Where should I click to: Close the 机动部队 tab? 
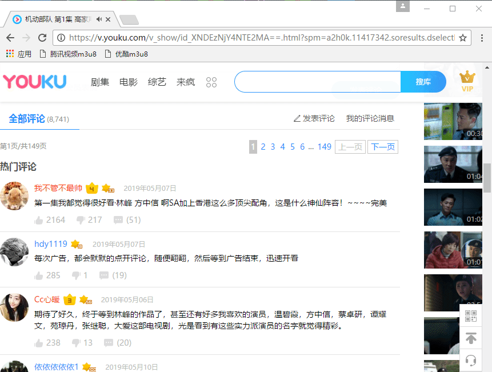coord(108,19)
